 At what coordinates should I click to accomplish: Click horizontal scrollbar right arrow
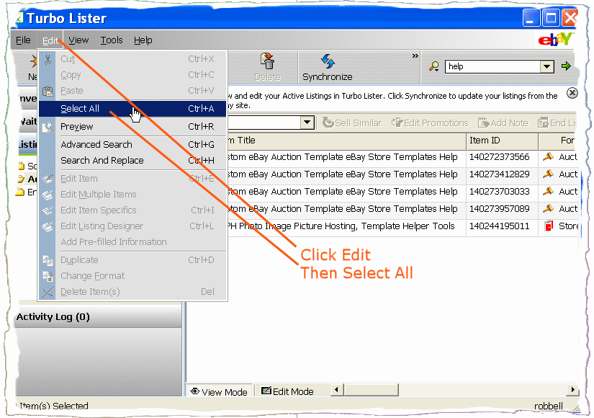[x=573, y=390]
